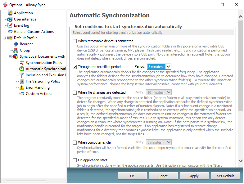Open the Event log settings
This screenshot has height=184, width=244.
coord(21,25)
